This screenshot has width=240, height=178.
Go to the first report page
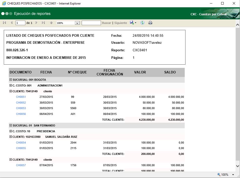4,23
